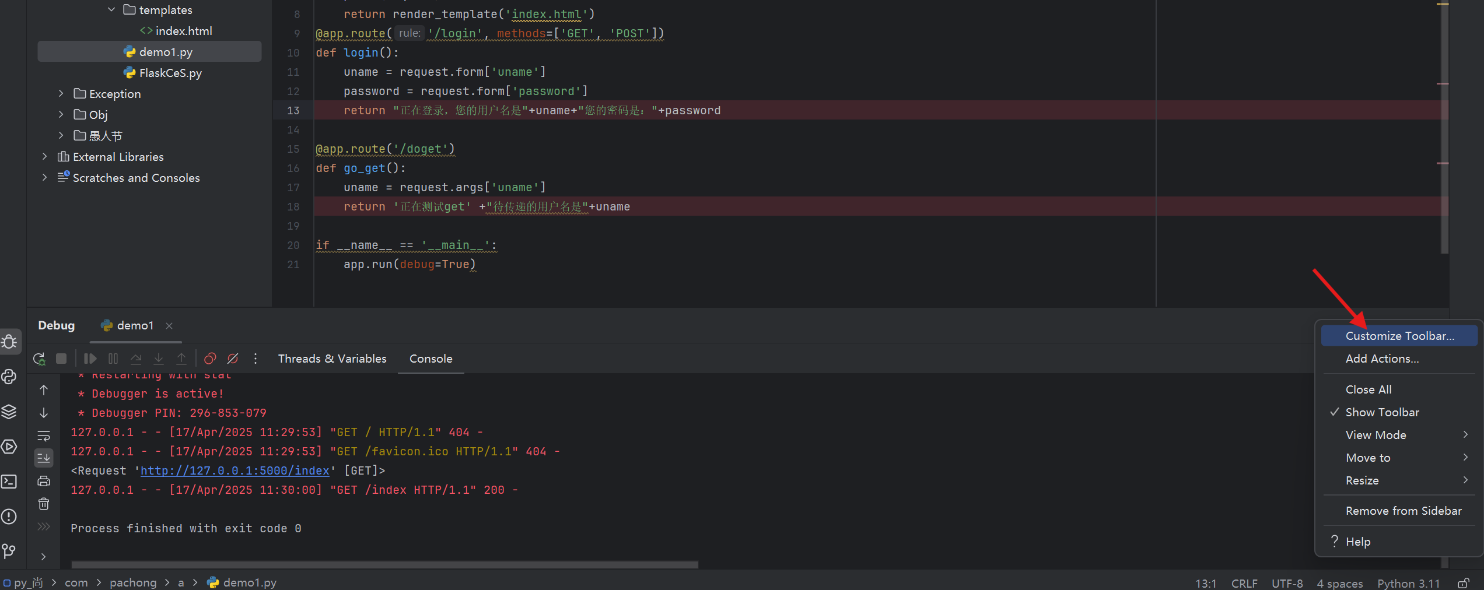The height and width of the screenshot is (590, 1484).
Task: Switch to the Threads & Variables tab
Action: [331, 359]
